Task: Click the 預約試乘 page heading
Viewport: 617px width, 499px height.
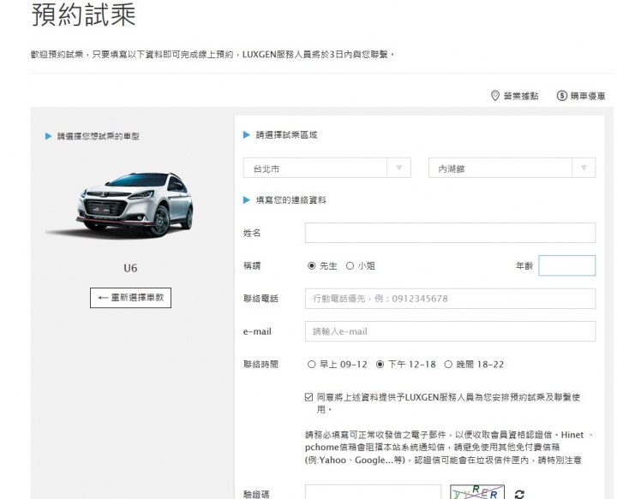Action: coord(83,15)
